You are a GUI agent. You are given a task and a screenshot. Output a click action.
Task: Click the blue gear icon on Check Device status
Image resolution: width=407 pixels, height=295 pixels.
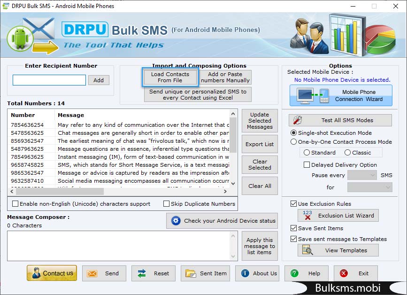pos(176,221)
